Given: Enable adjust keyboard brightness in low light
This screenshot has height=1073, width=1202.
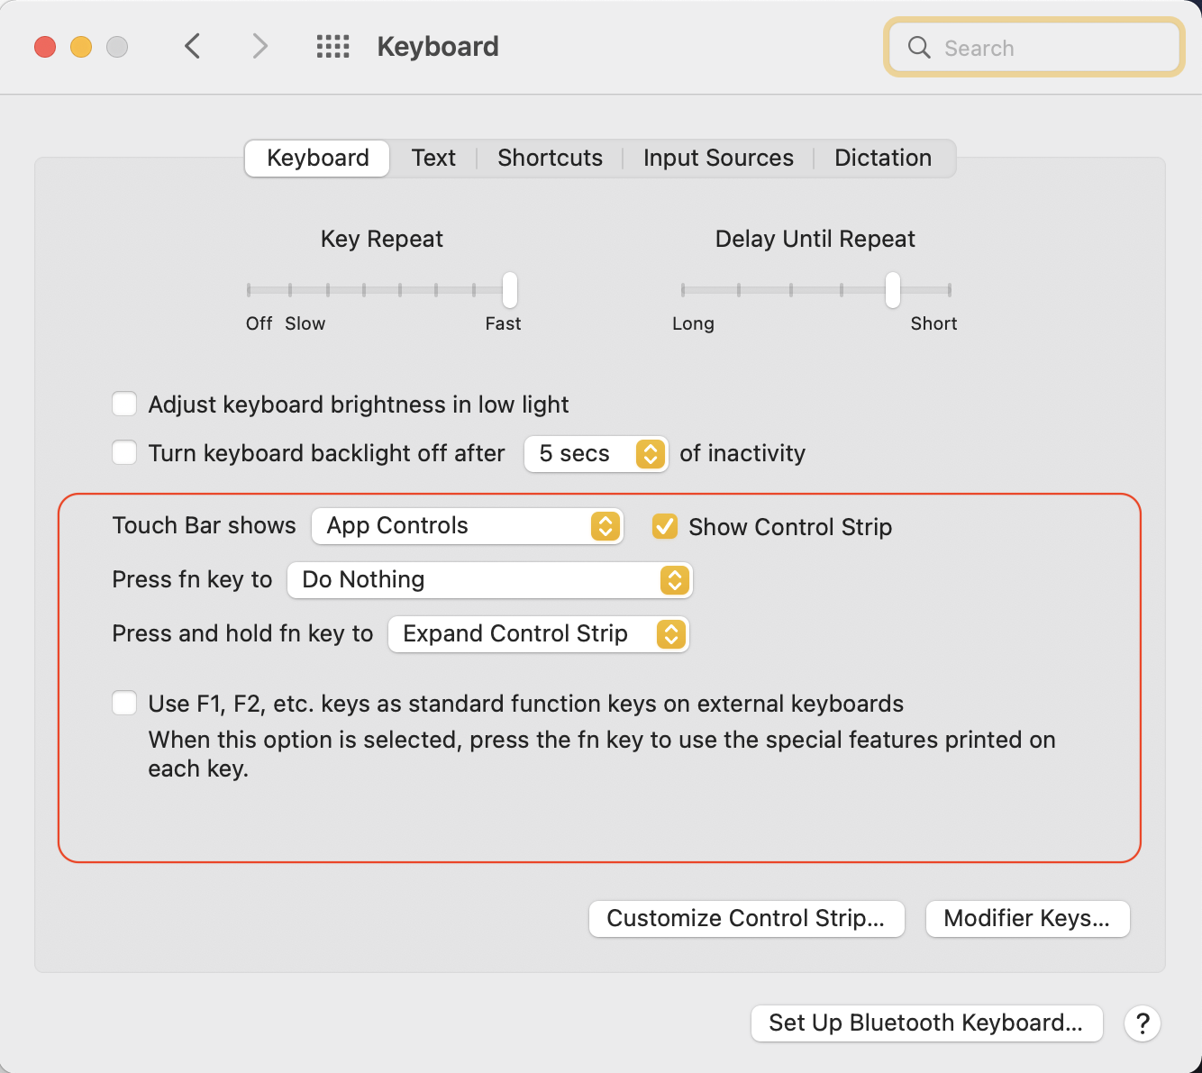Looking at the screenshot, I should click(124, 405).
